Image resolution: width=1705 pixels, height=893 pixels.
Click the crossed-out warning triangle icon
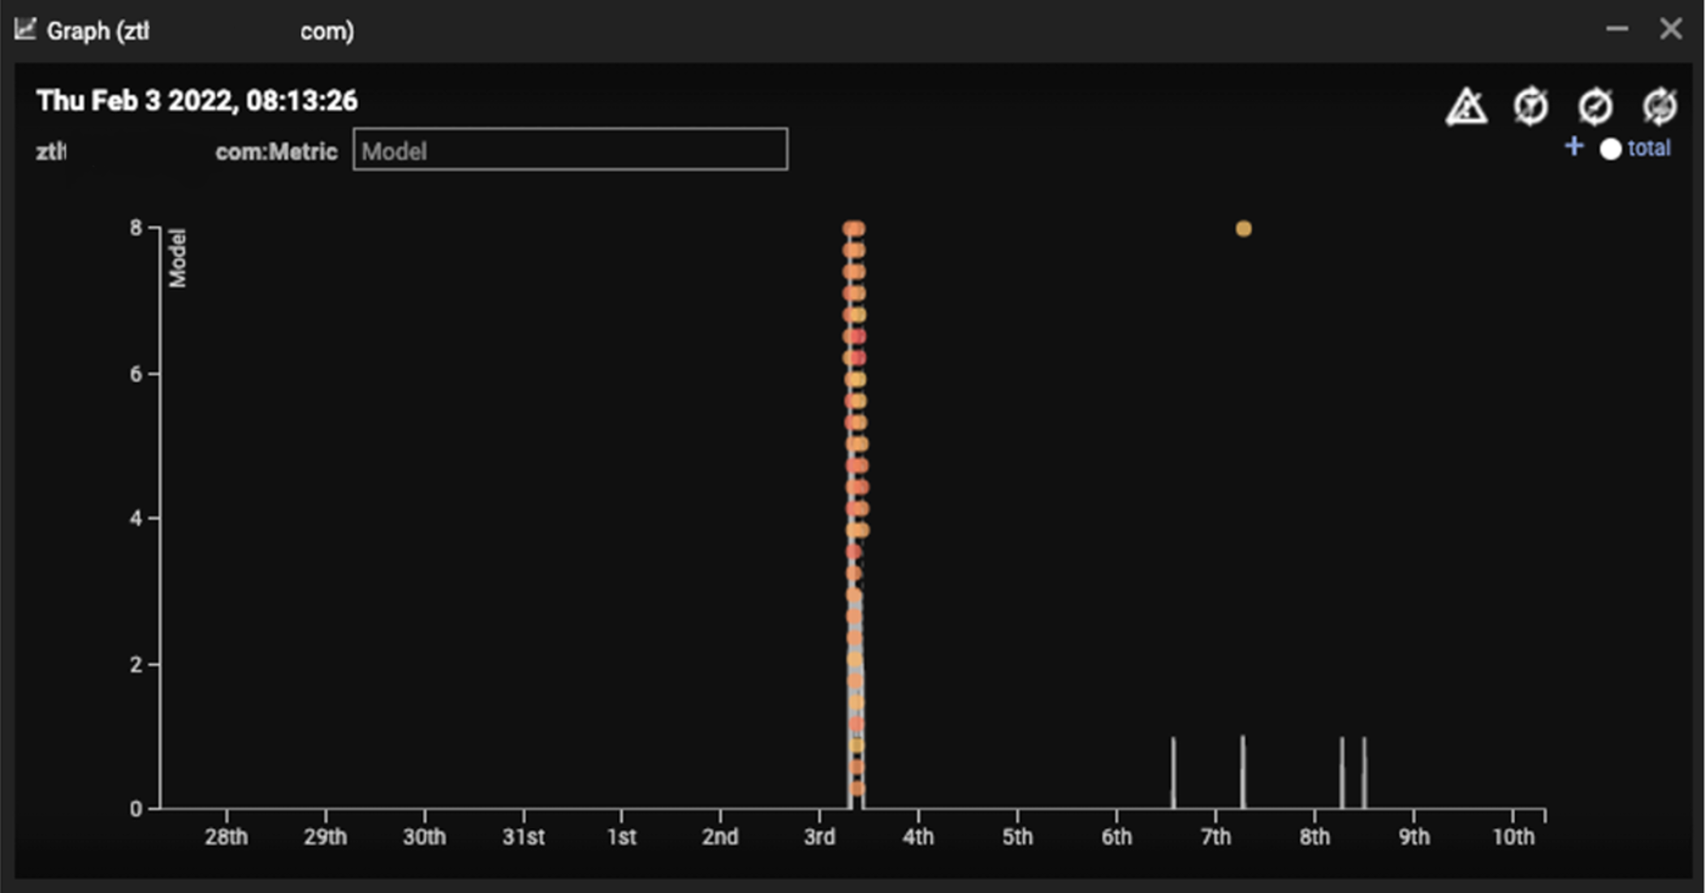[x=1466, y=106]
